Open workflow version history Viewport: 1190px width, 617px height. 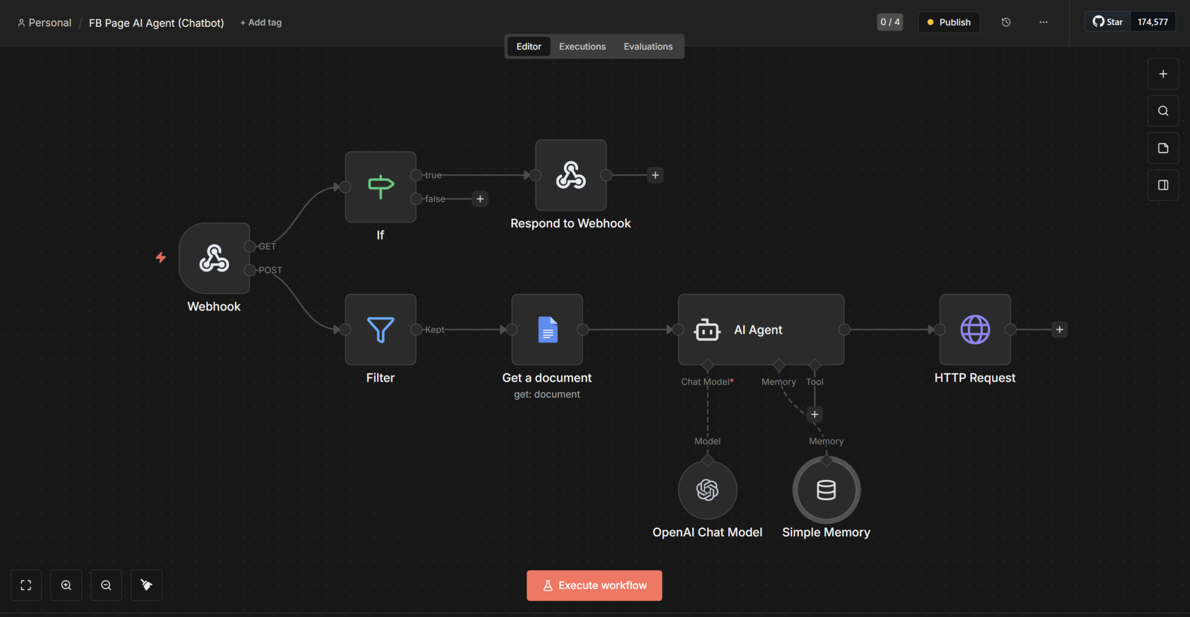pyautogui.click(x=1006, y=22)
